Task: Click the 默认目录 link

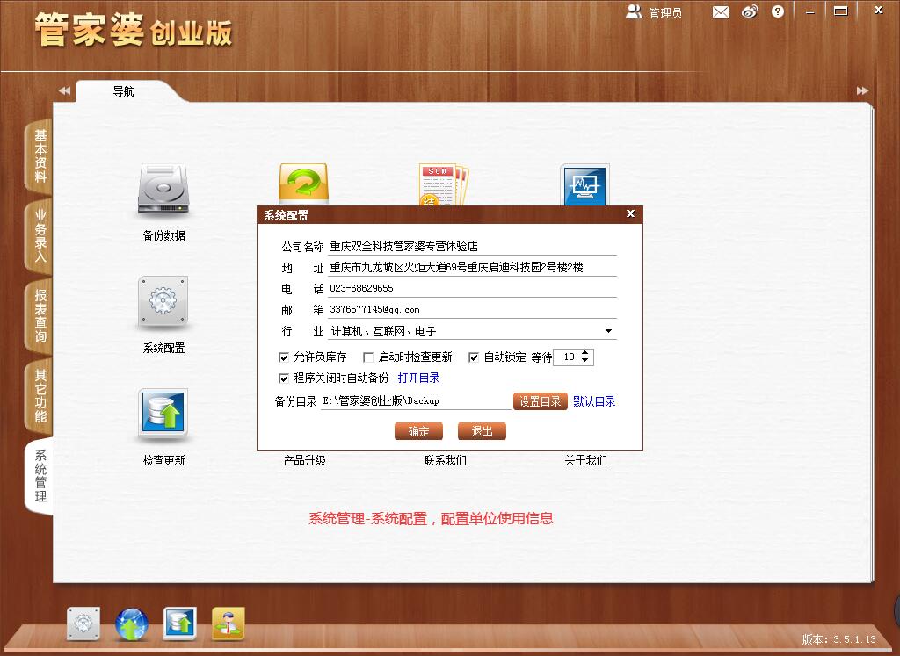Action: (594, 401)
